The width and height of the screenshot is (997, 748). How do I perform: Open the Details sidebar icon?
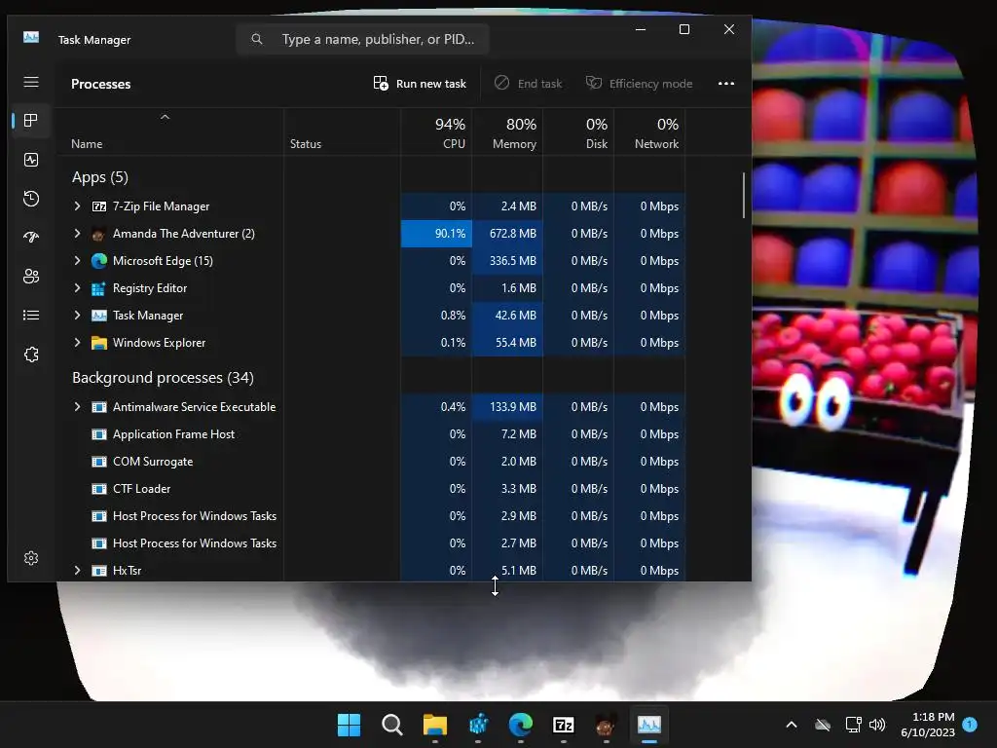point(30,315)
